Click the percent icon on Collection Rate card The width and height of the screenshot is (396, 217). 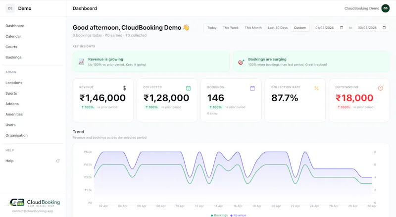(x=316, y=88)
